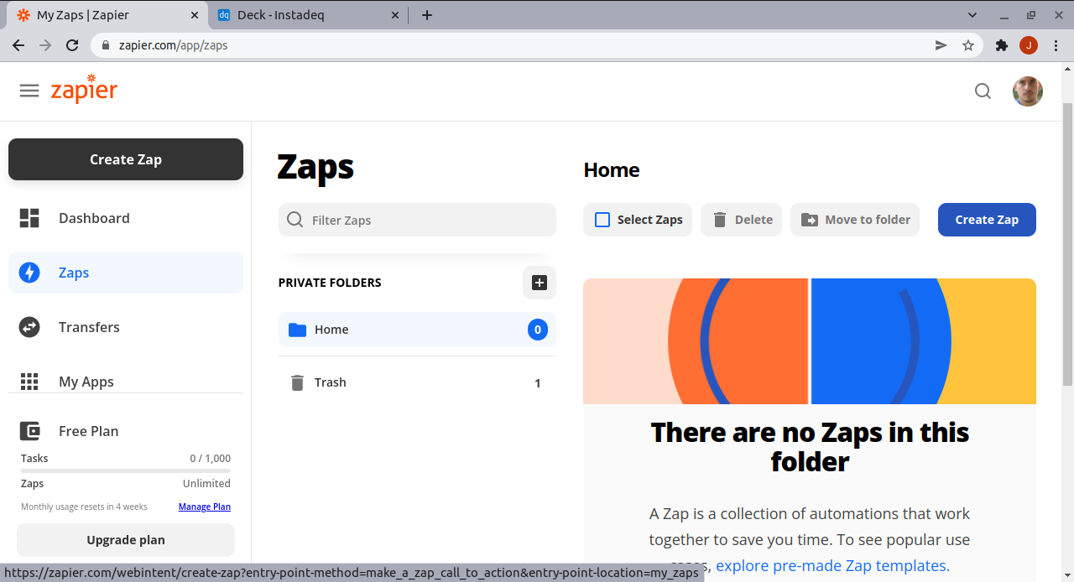Open My Apps in the sidebar
1074x582 pixels.
[126, 382]
